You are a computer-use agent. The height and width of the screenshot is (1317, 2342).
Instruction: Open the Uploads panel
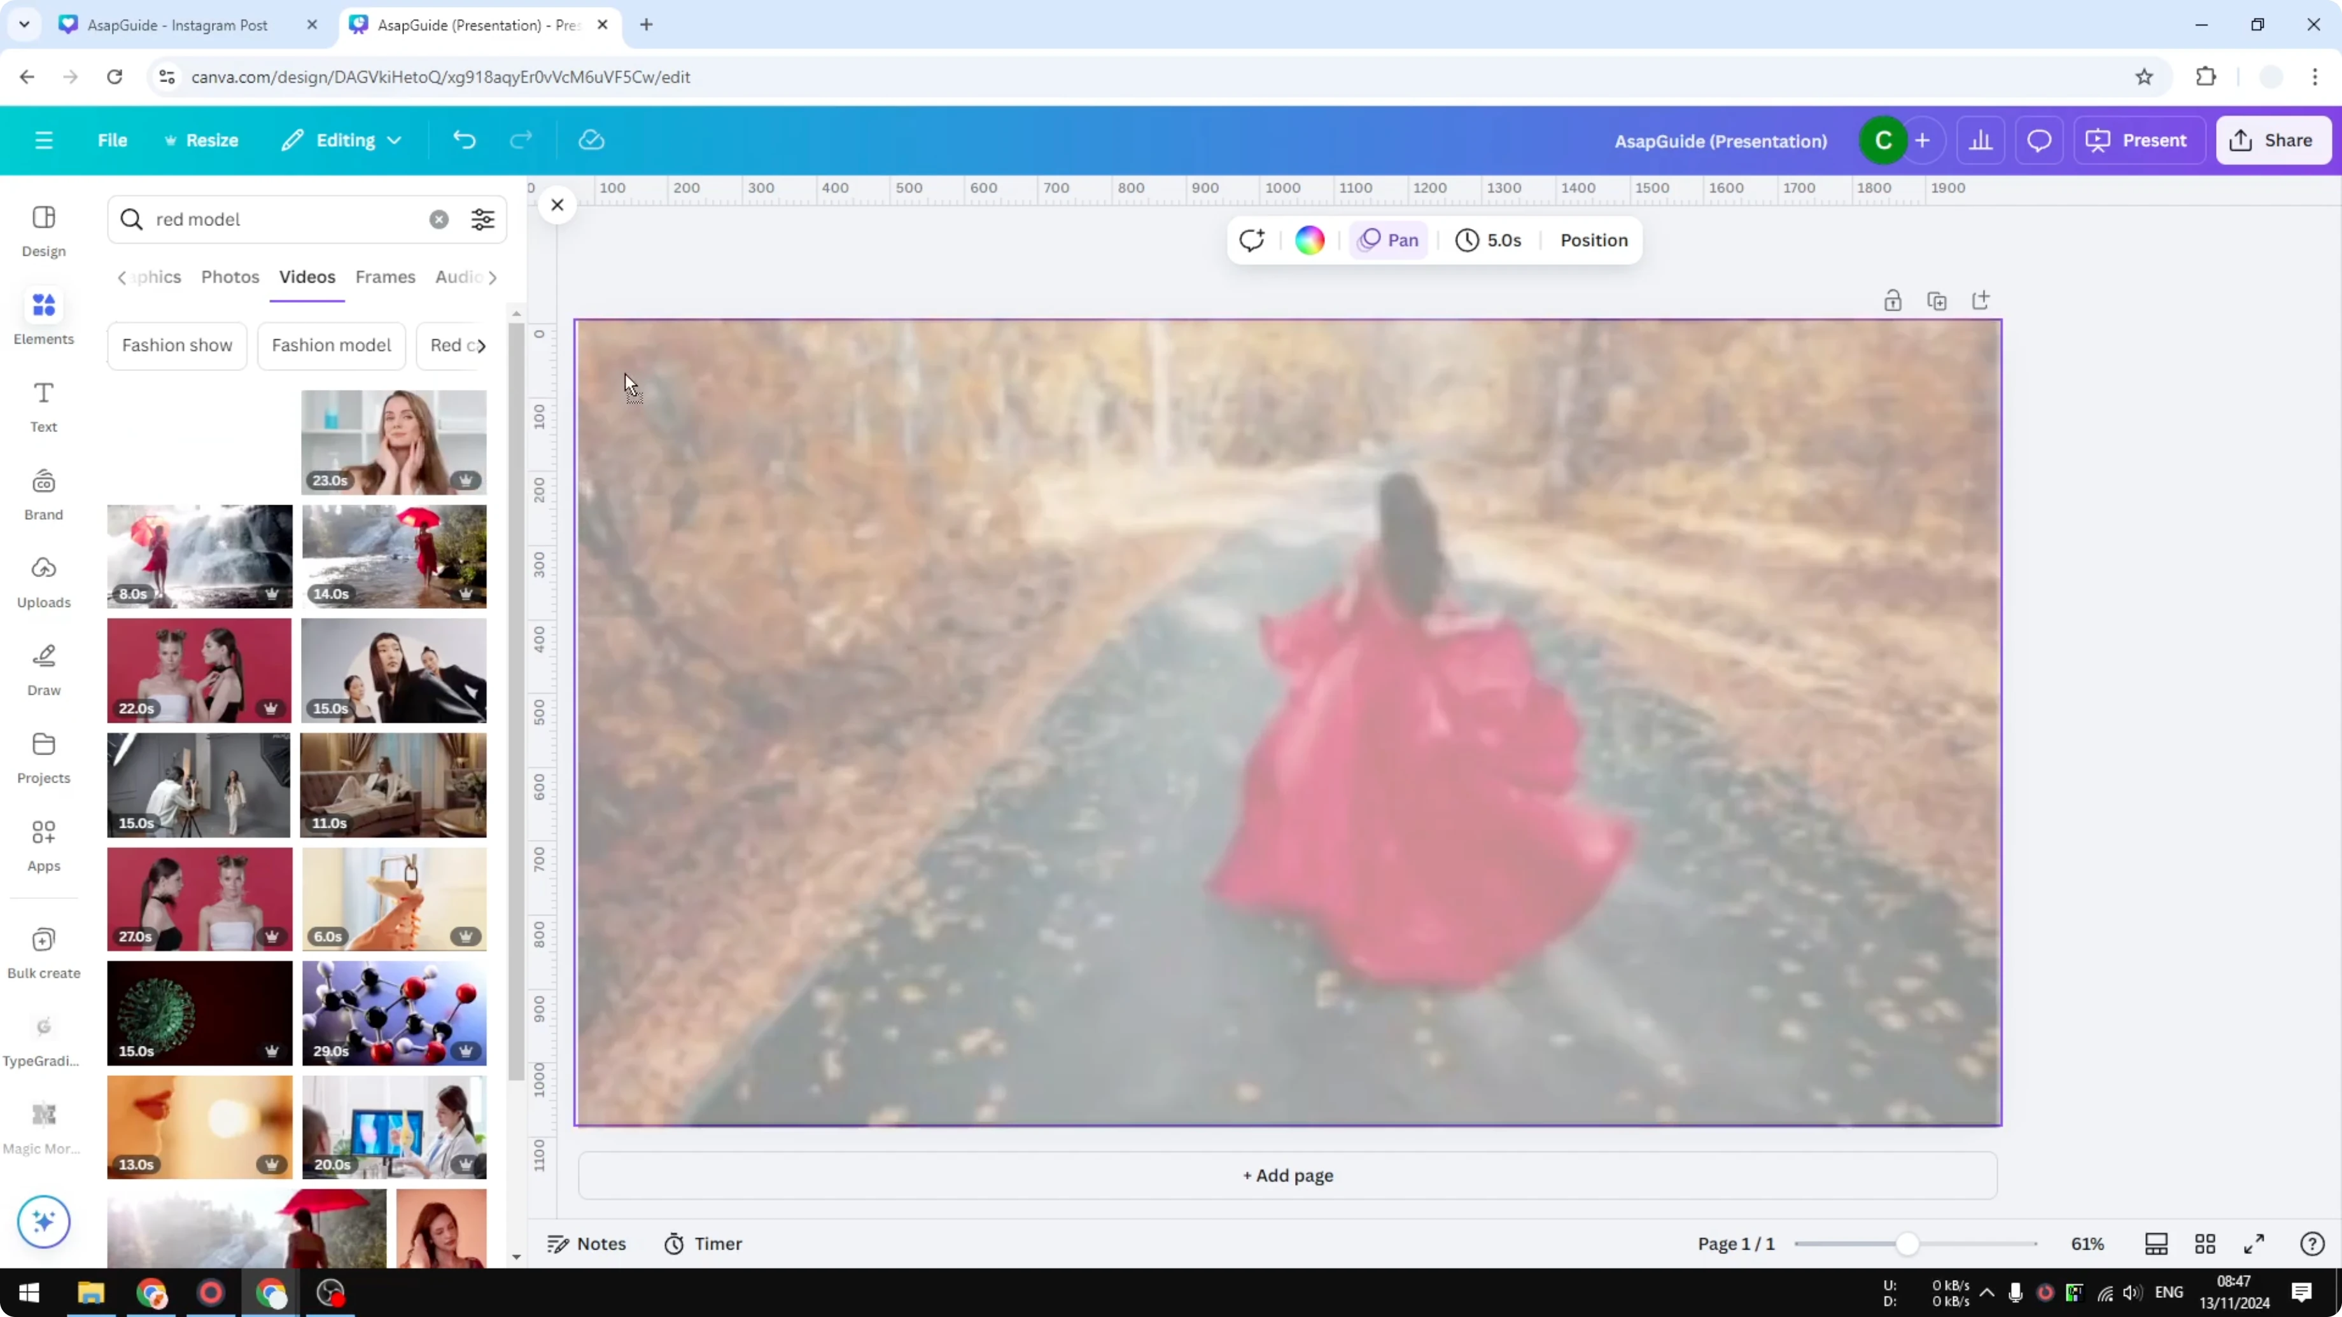point(43,582)
